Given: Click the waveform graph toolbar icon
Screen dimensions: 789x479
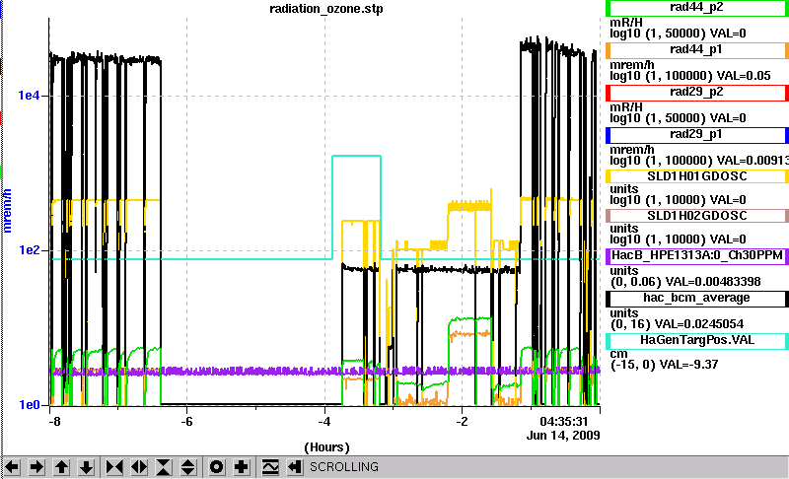Looking at the screenshot, I should point(270,467).
